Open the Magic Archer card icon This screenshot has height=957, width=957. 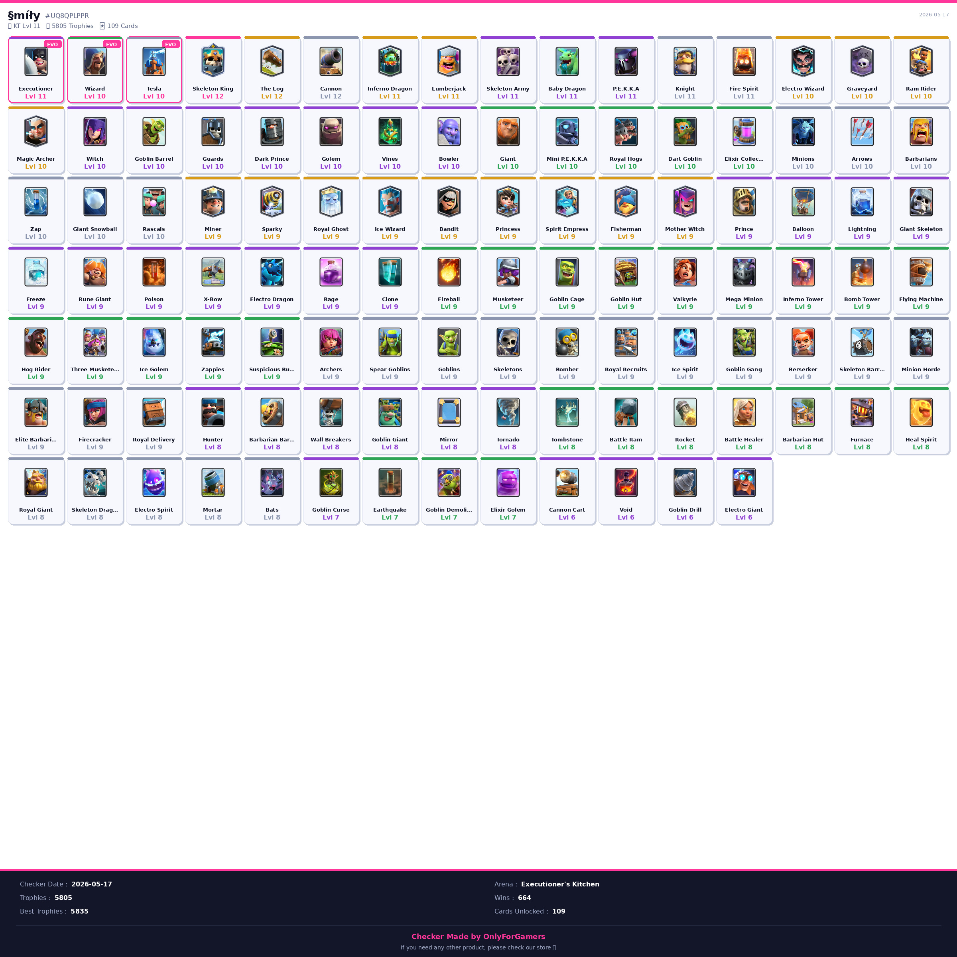pyautogui.click(x=35, y=132)
